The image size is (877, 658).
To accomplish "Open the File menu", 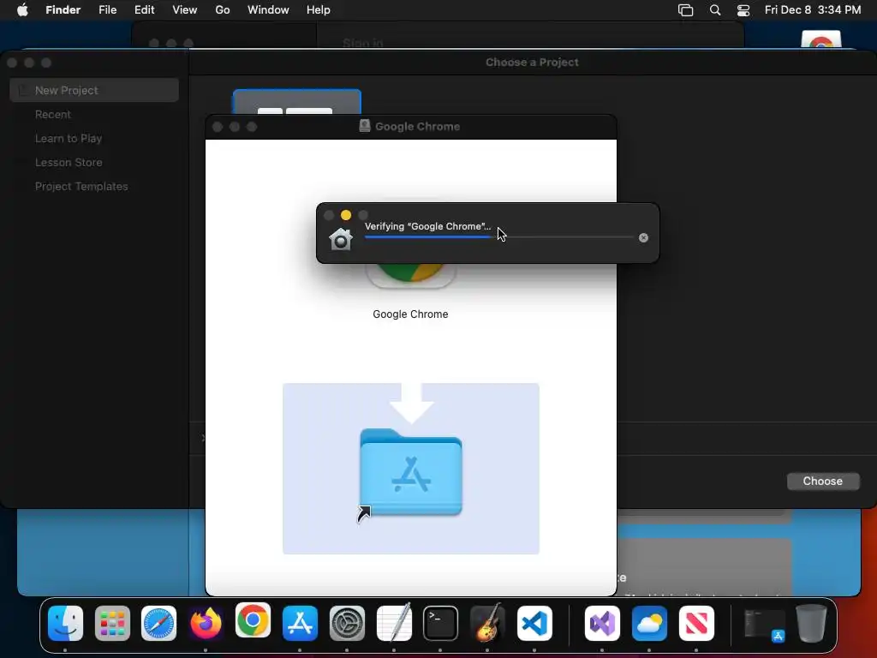I will click(107, 10).
